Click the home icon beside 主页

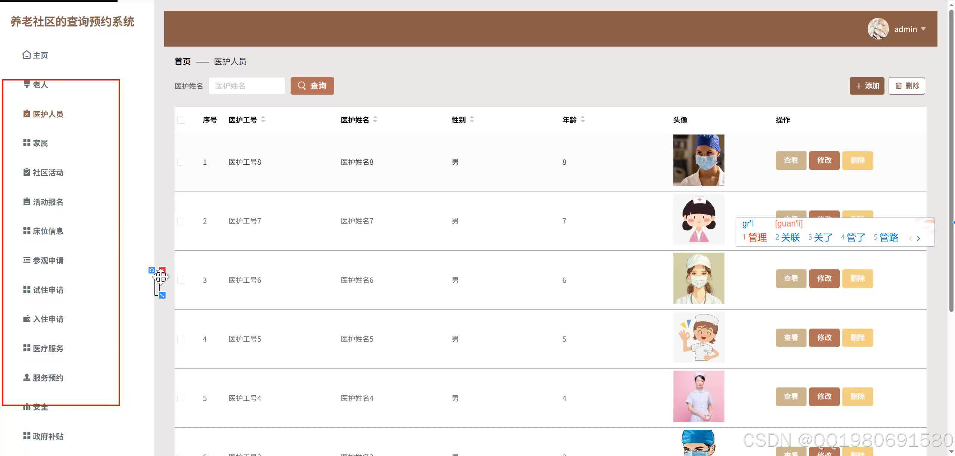pos(26,55)
